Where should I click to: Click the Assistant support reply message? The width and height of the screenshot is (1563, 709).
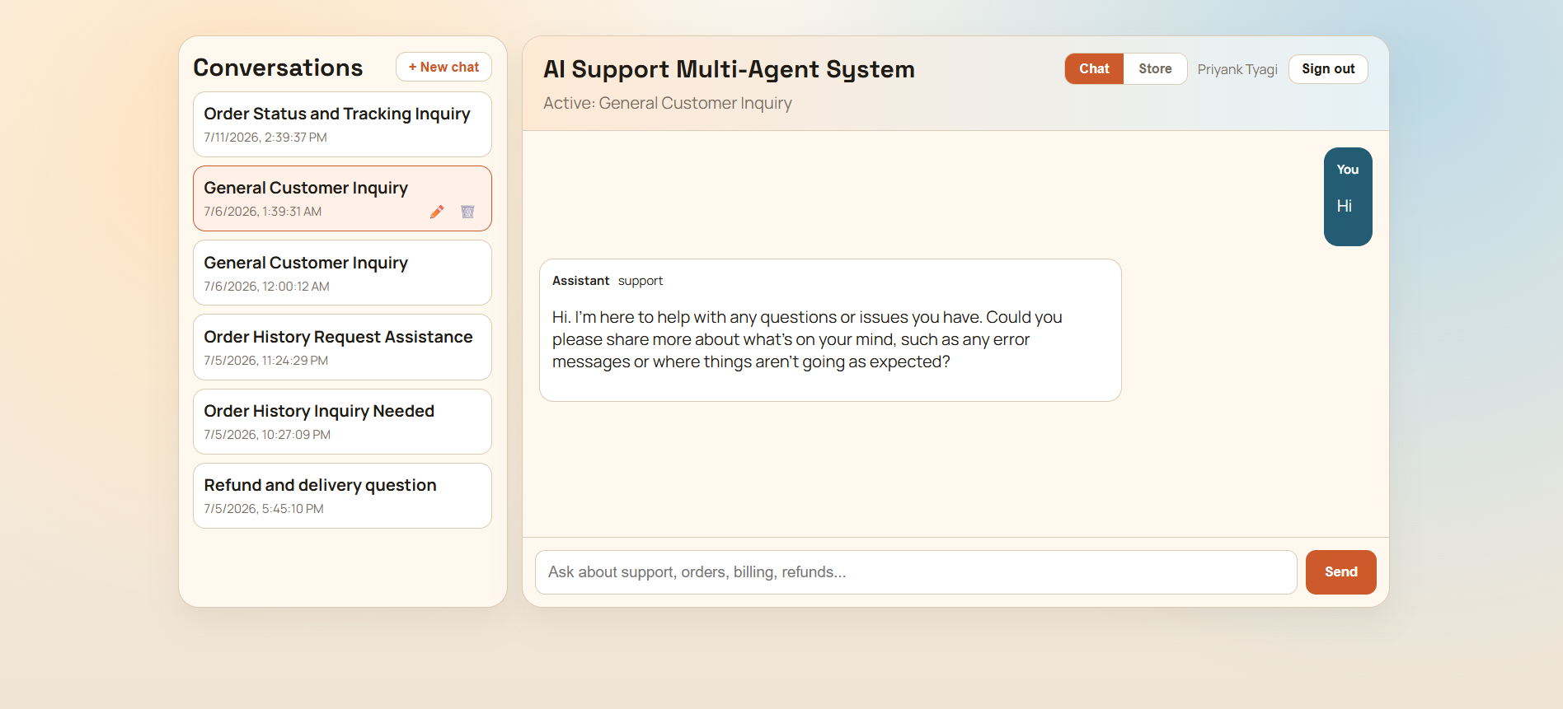[830, 330]
